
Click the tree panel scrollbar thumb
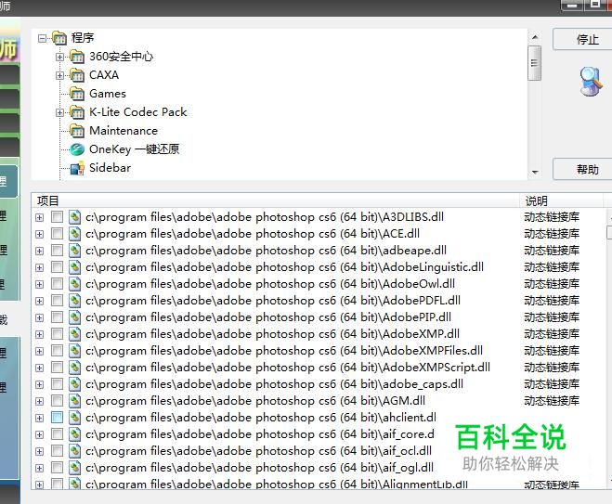(x=535, y=63)
